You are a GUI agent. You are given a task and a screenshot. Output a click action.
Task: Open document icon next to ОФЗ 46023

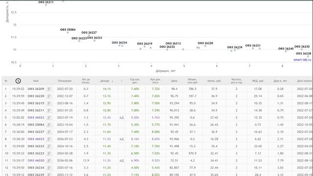coord(49,139)
